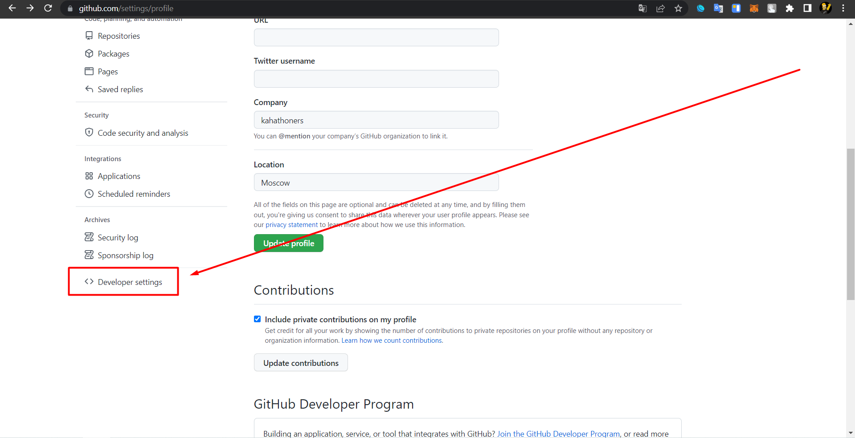Click the Repositories book icon
The image size is (855, 438).
click(x=89, y=36)
